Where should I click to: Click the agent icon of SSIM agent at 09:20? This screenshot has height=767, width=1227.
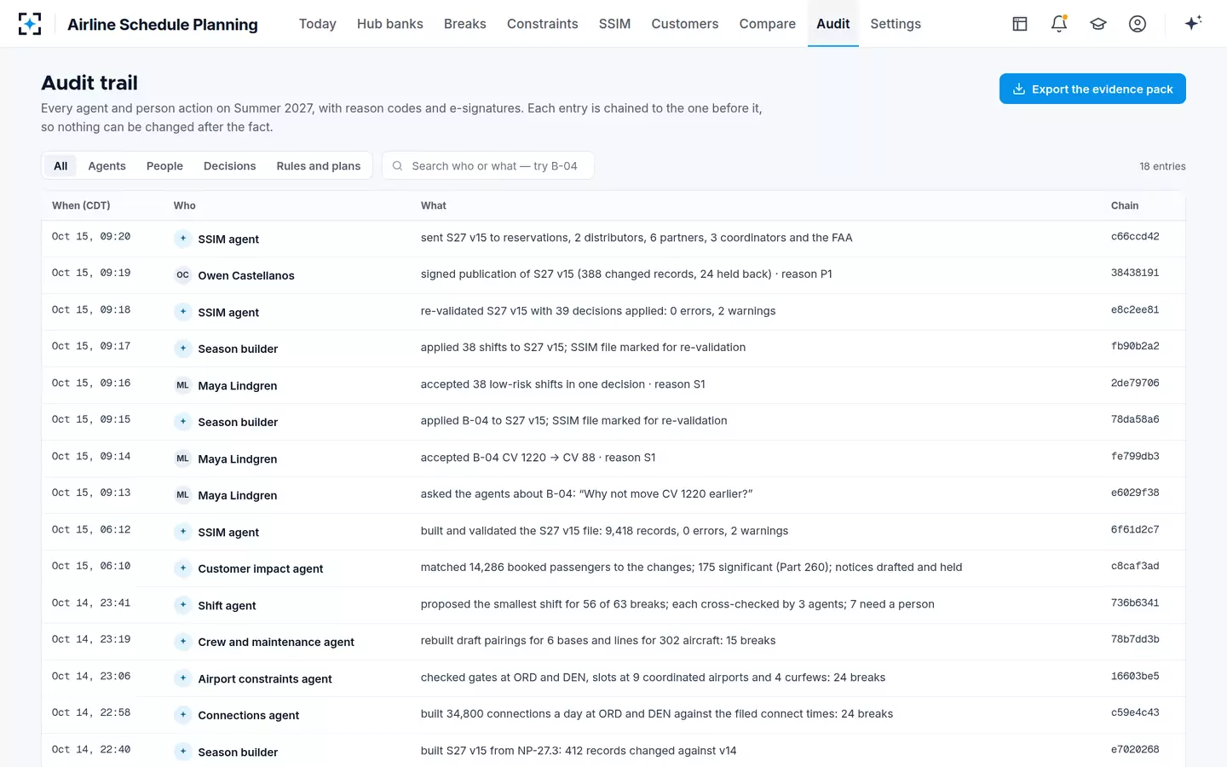[x=182, y=239]
